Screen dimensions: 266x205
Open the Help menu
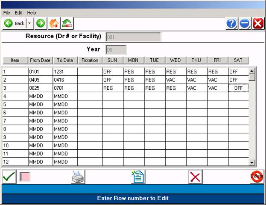(32, 13)
